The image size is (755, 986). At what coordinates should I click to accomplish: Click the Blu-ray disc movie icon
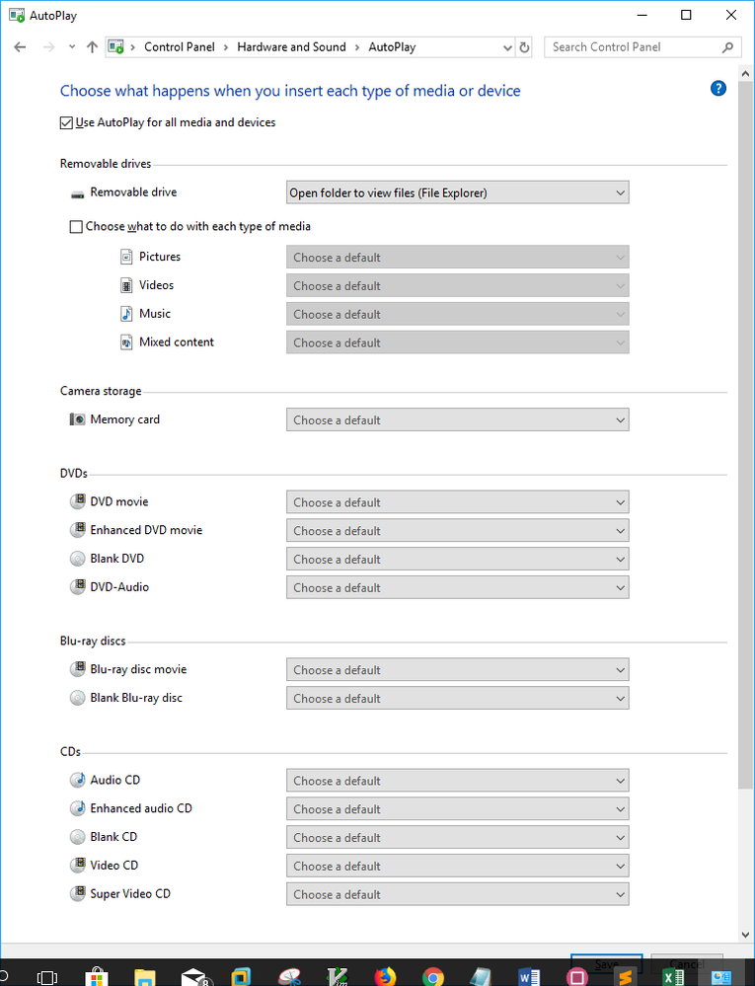[x=77, y=669]
